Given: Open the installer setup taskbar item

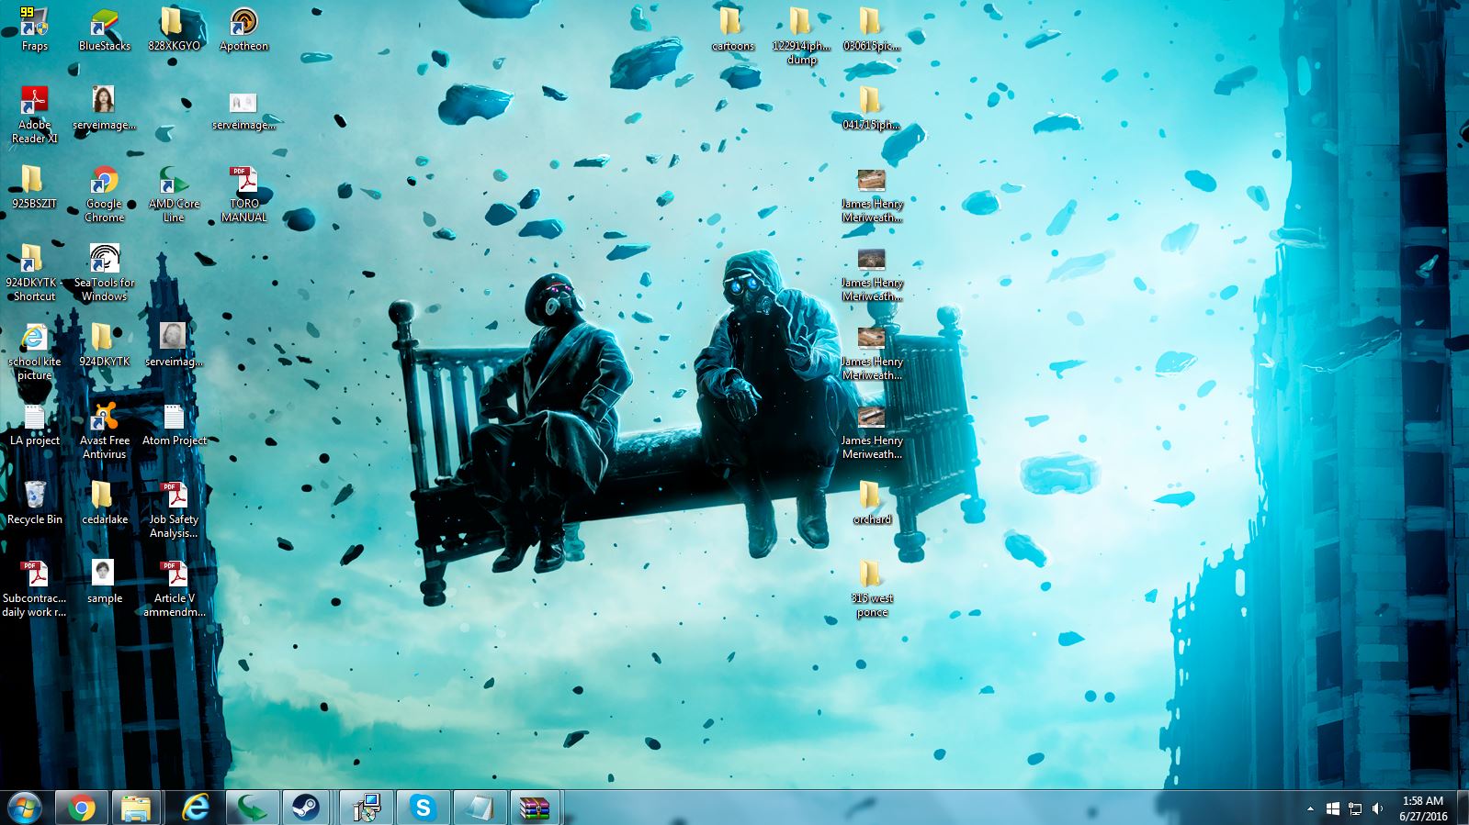Looking at the screenshot, I should coord(366,808).
